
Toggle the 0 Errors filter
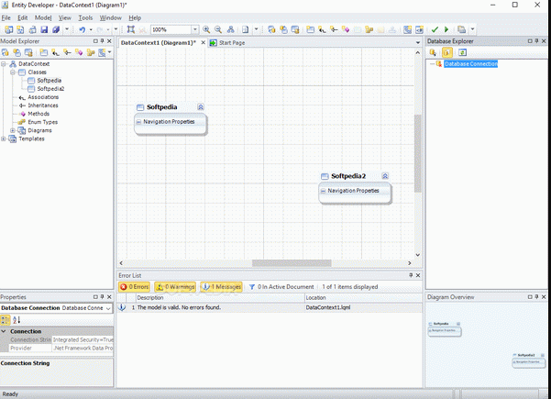pos(135,287)
